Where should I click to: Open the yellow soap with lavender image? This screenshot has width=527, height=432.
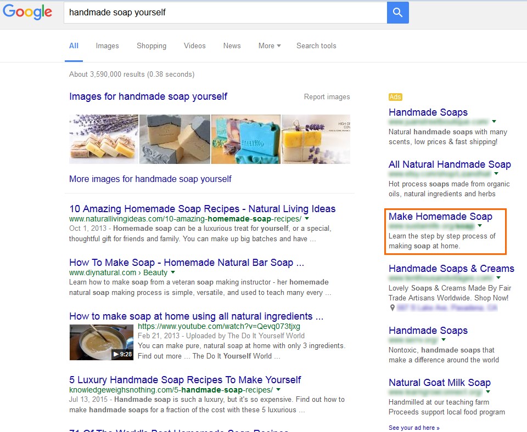[x=316, y=139]
